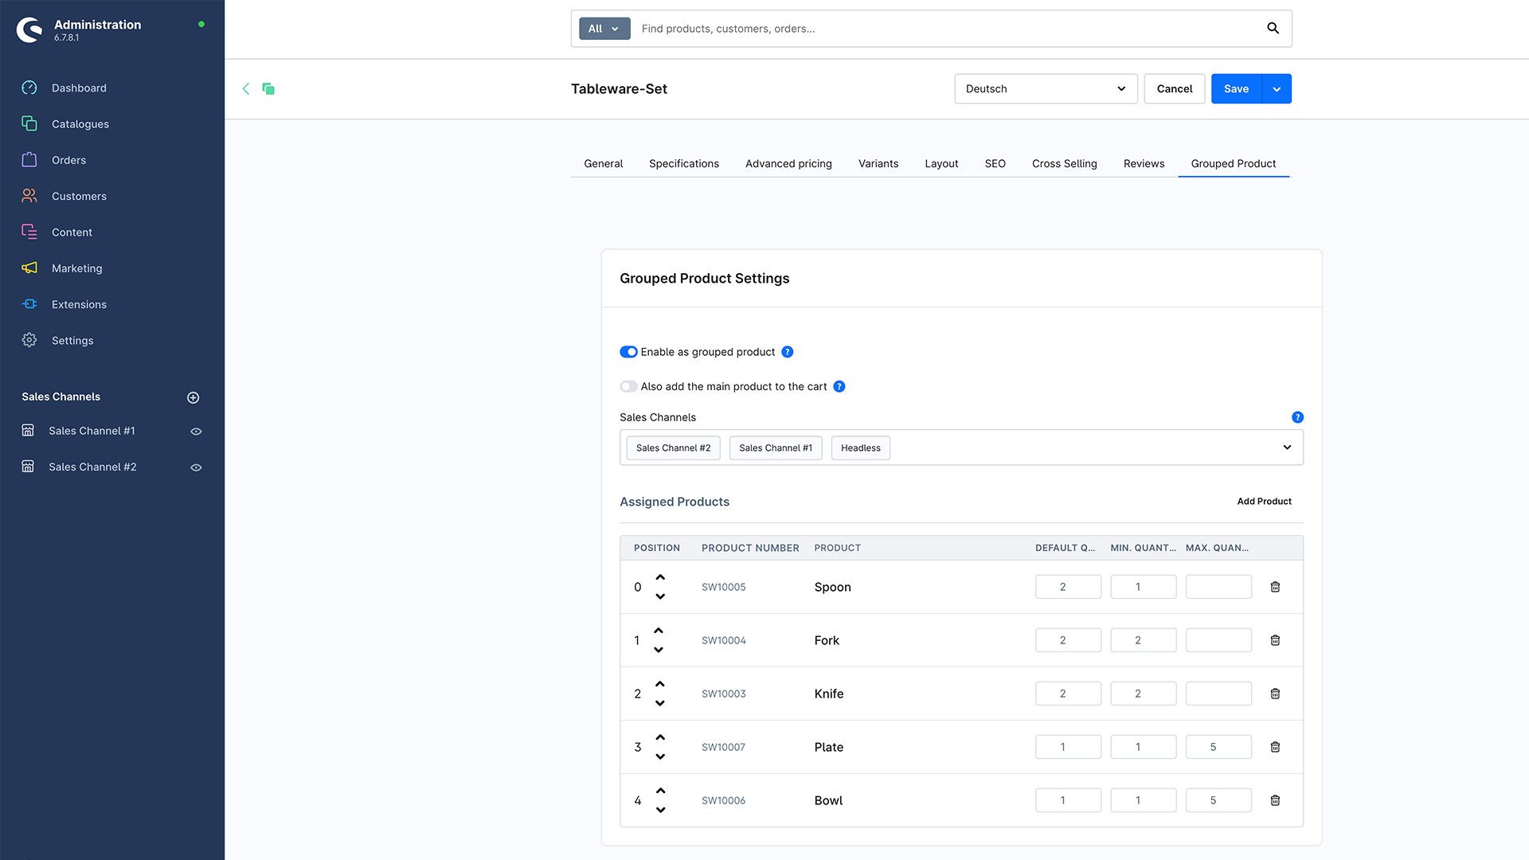Click Knife's max quantity input field
1529x860 pixels.
pos(1218,694)
